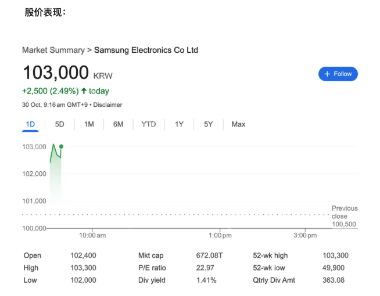Click the Follow button
This screenshot has width=380, height=296.
click(x=338, y=74)
